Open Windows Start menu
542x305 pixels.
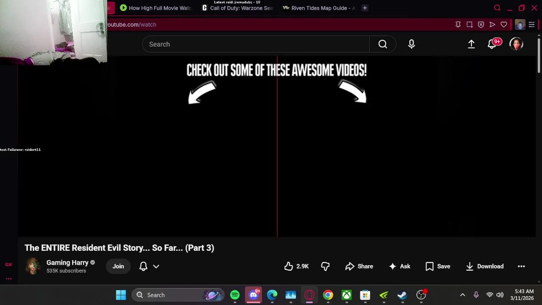pos(121,295)
